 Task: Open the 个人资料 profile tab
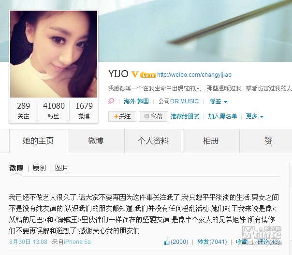point(153,141)
